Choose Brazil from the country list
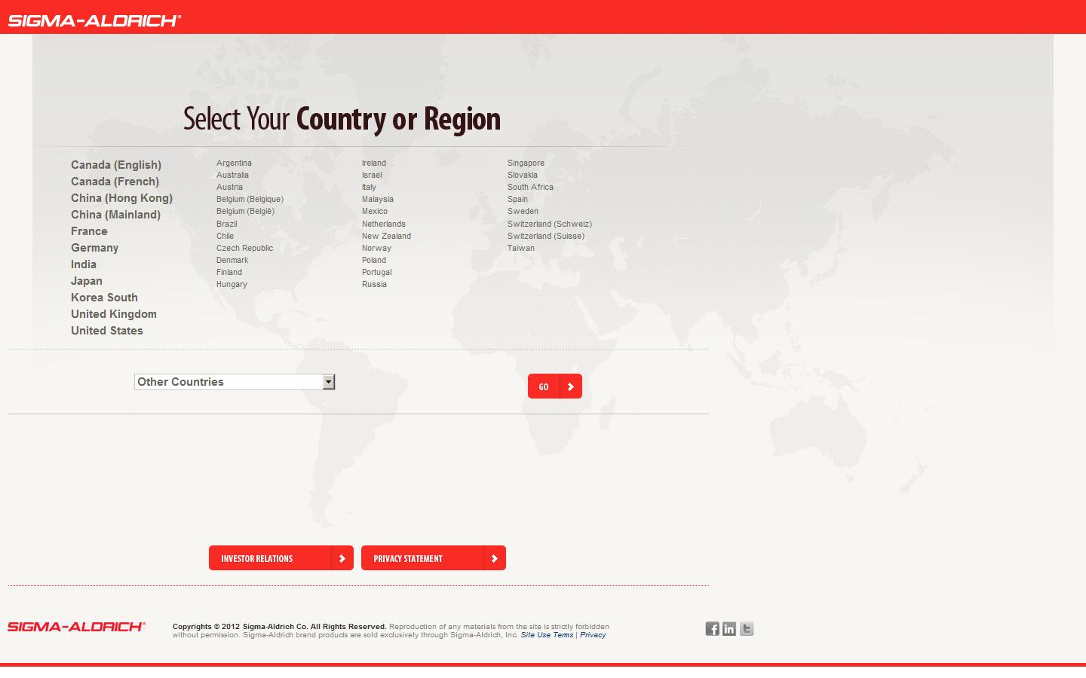Screen dimensions: 1086x678 click(x=226, y=223)
